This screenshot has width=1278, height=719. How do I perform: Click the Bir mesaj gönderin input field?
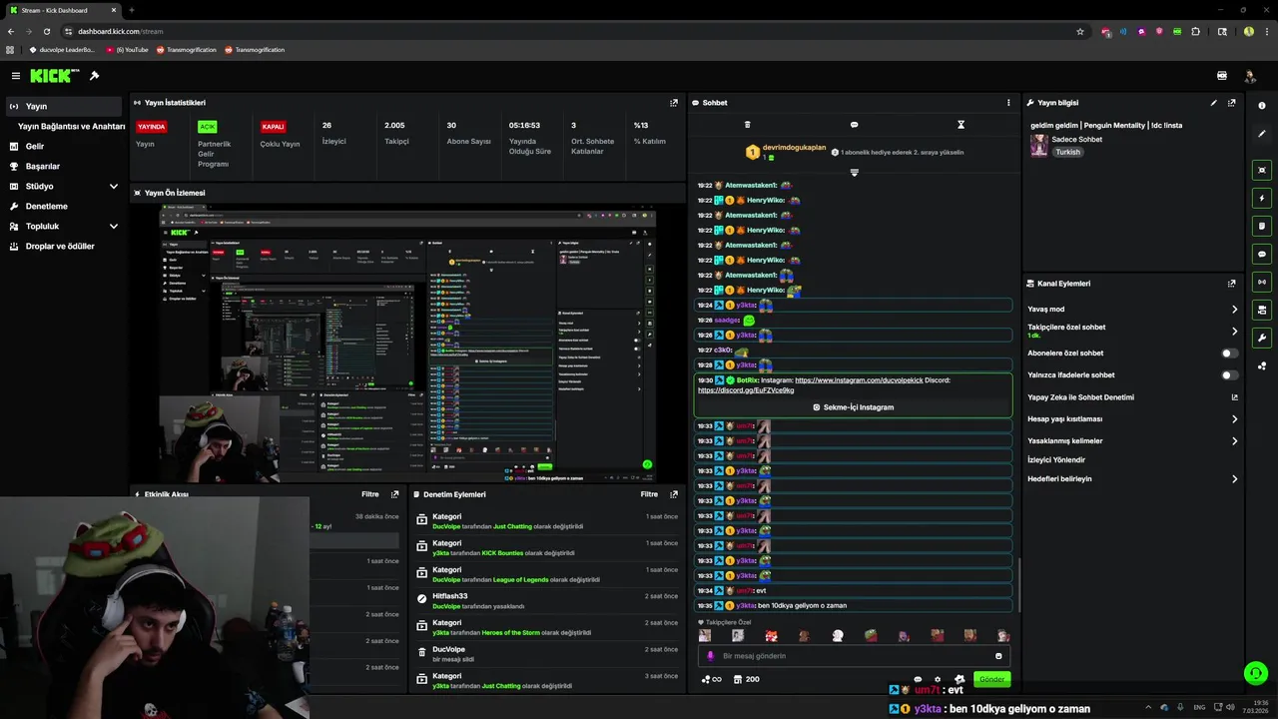(854, 656)
